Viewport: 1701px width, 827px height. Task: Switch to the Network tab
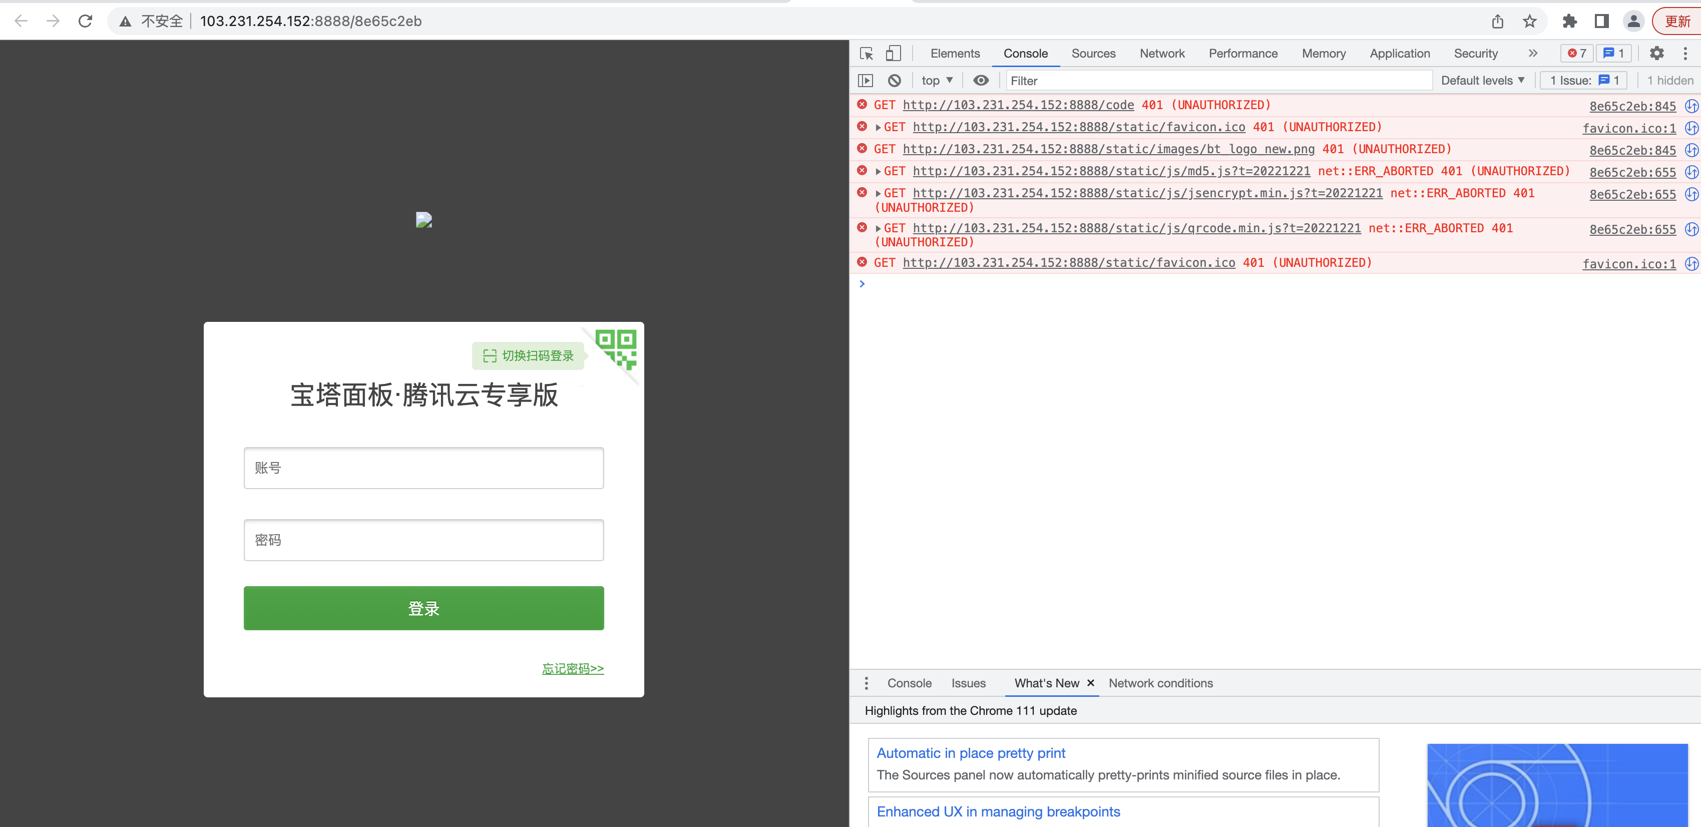coord(1161,54)
